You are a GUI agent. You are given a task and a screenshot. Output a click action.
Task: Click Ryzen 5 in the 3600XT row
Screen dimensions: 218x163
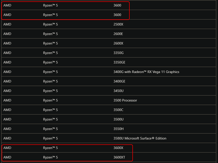tap(50, 157)
